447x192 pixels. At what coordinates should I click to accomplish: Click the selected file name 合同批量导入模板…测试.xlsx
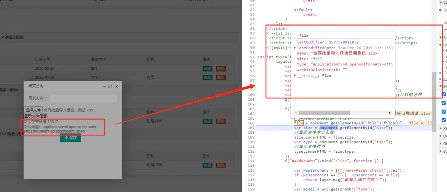[x=69, y=110]
